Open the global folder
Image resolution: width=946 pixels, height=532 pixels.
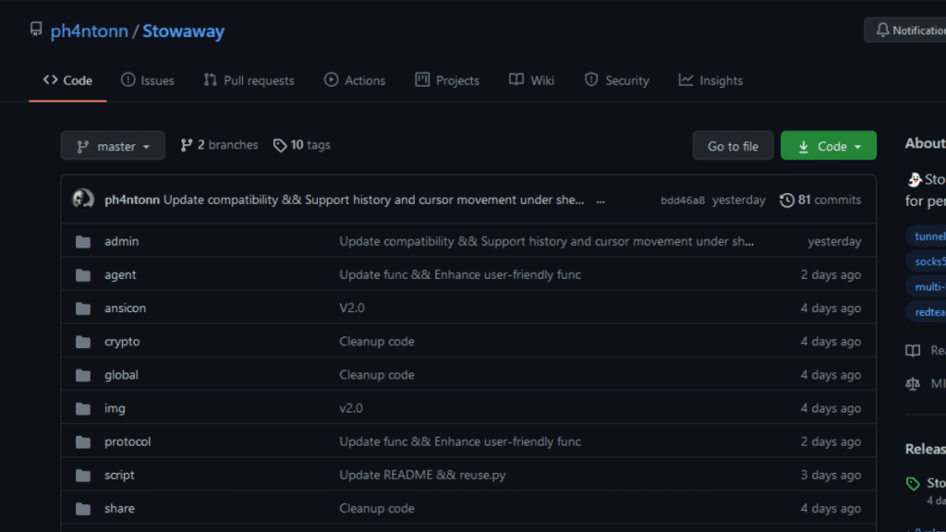pyautogui.click(x=121, y=375)
